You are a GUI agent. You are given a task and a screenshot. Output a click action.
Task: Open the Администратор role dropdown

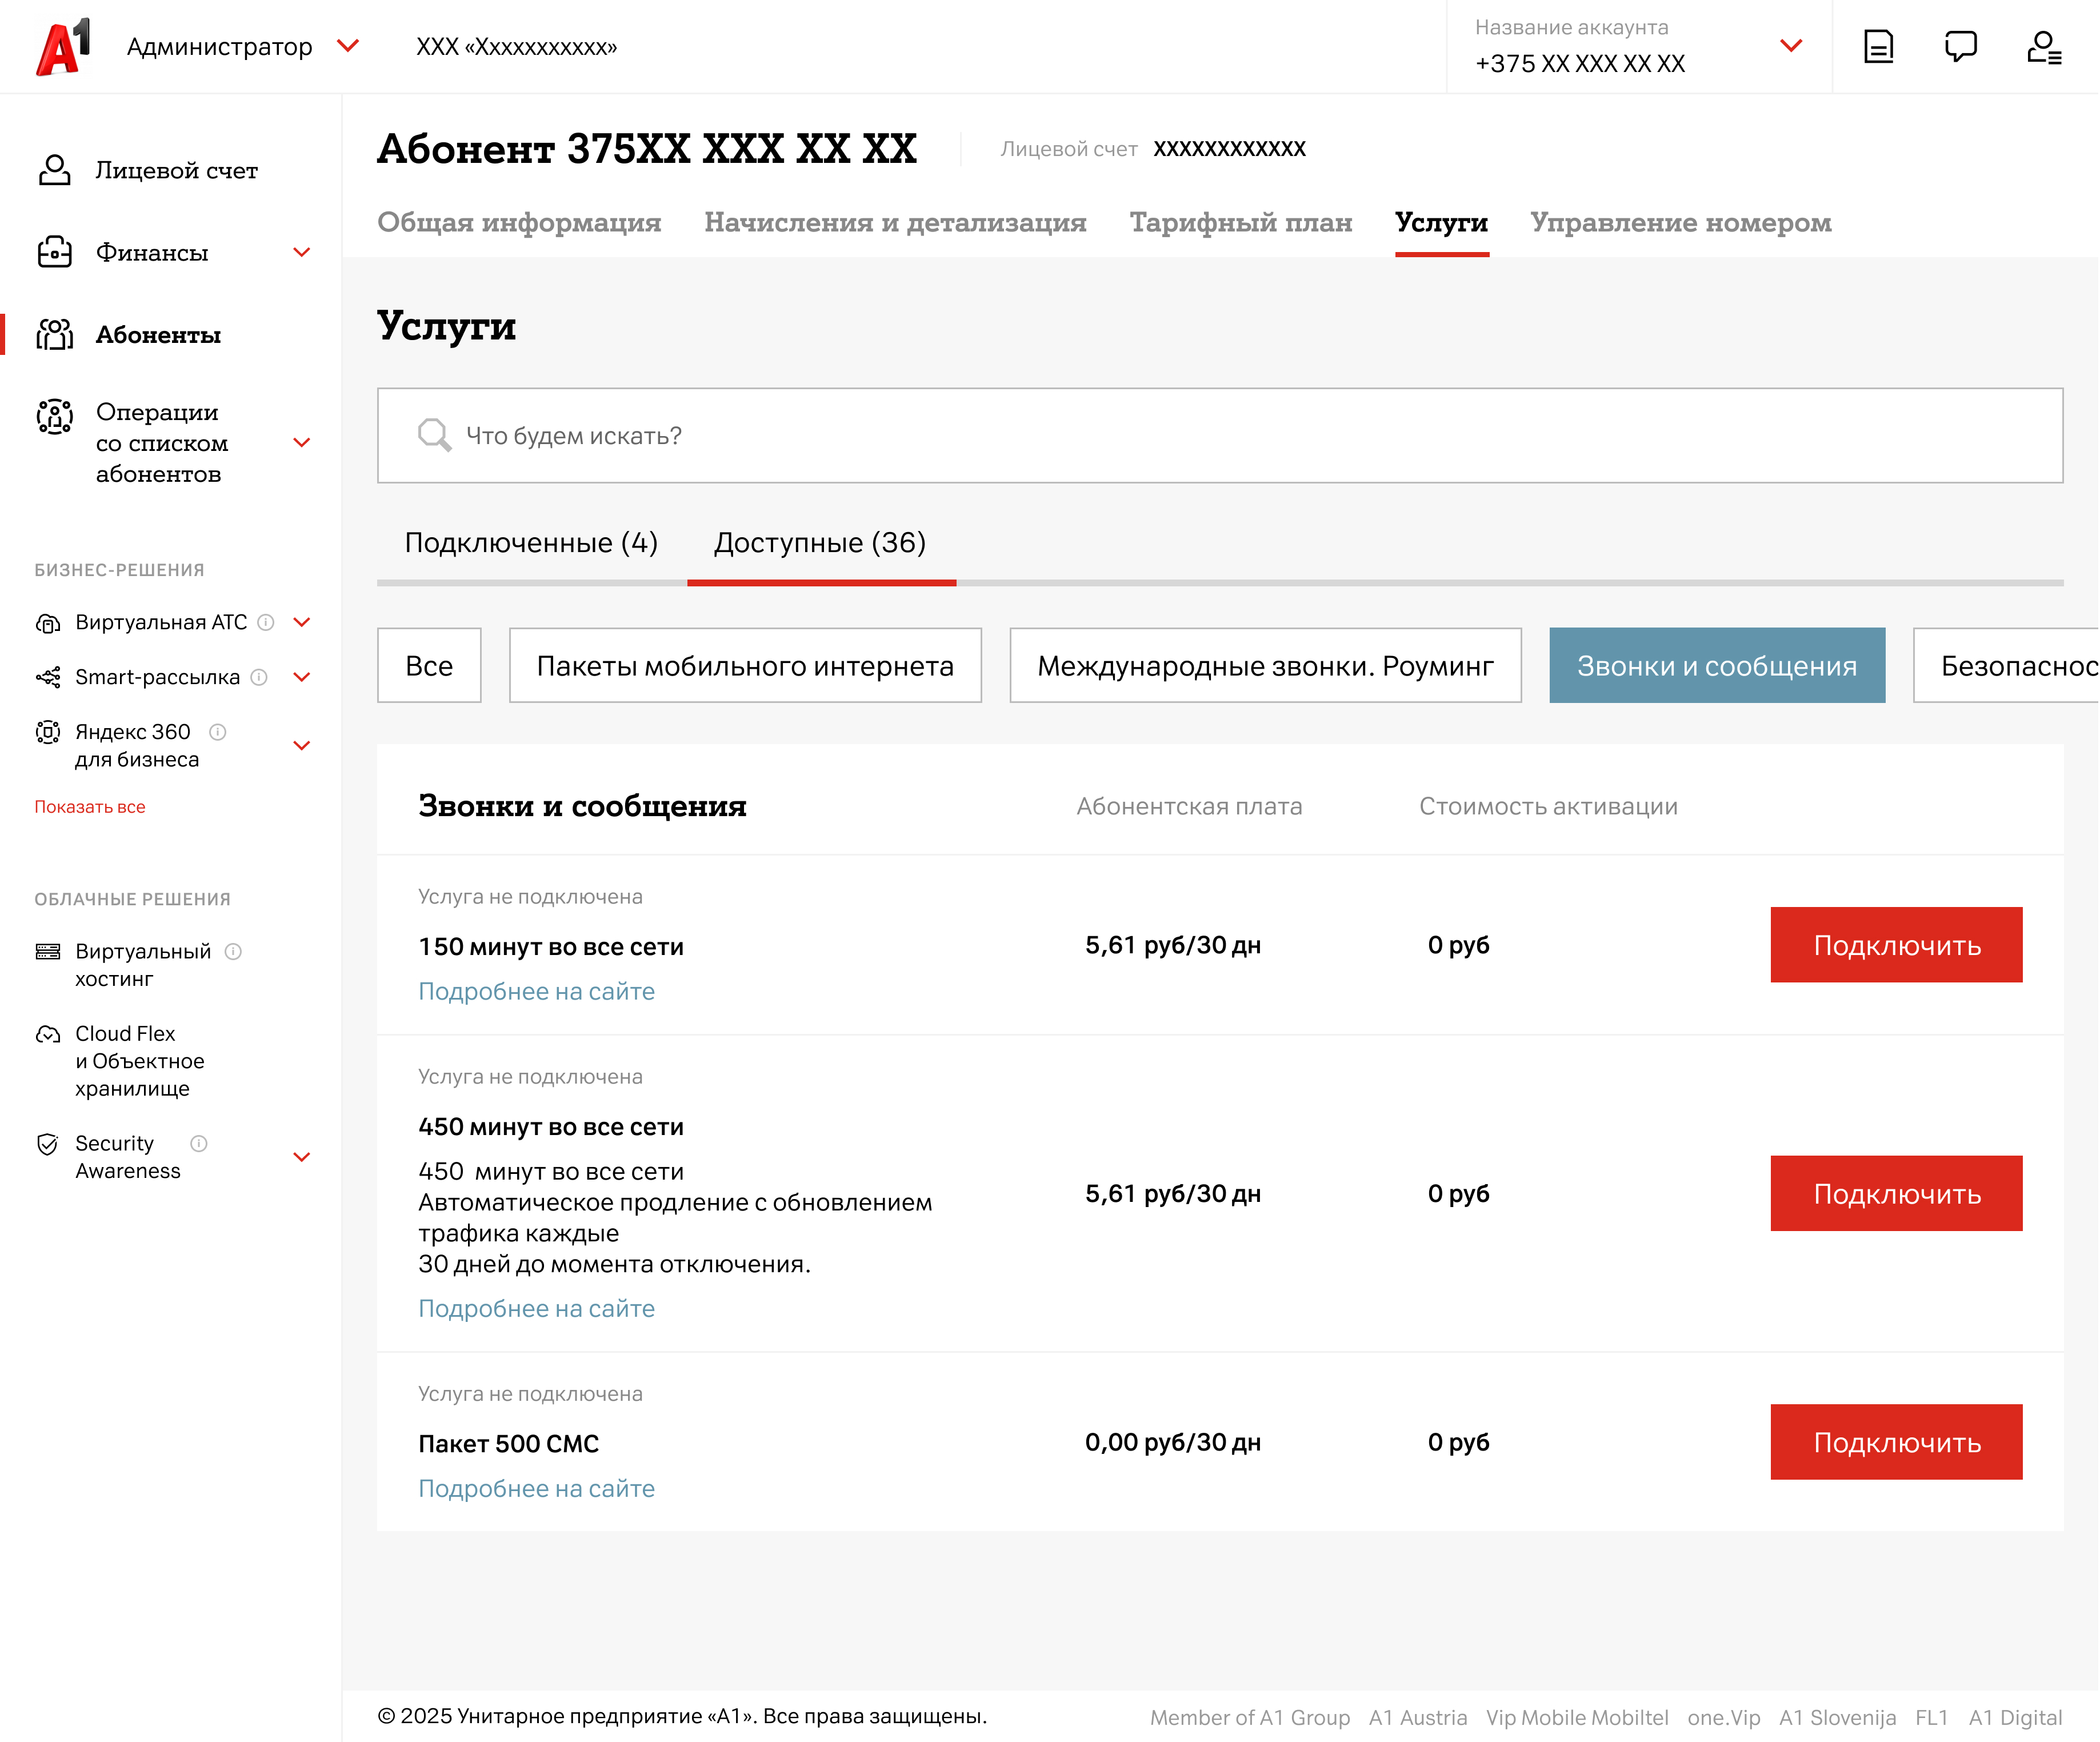coord(347,46)
